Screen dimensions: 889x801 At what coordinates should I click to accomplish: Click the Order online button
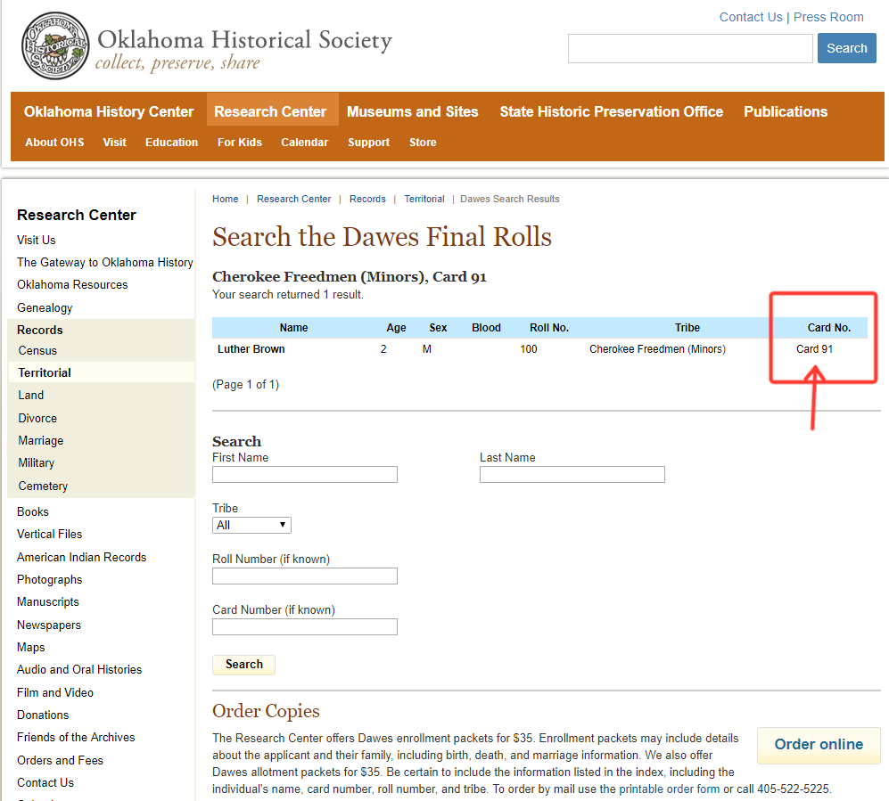[x=819, y=745]
